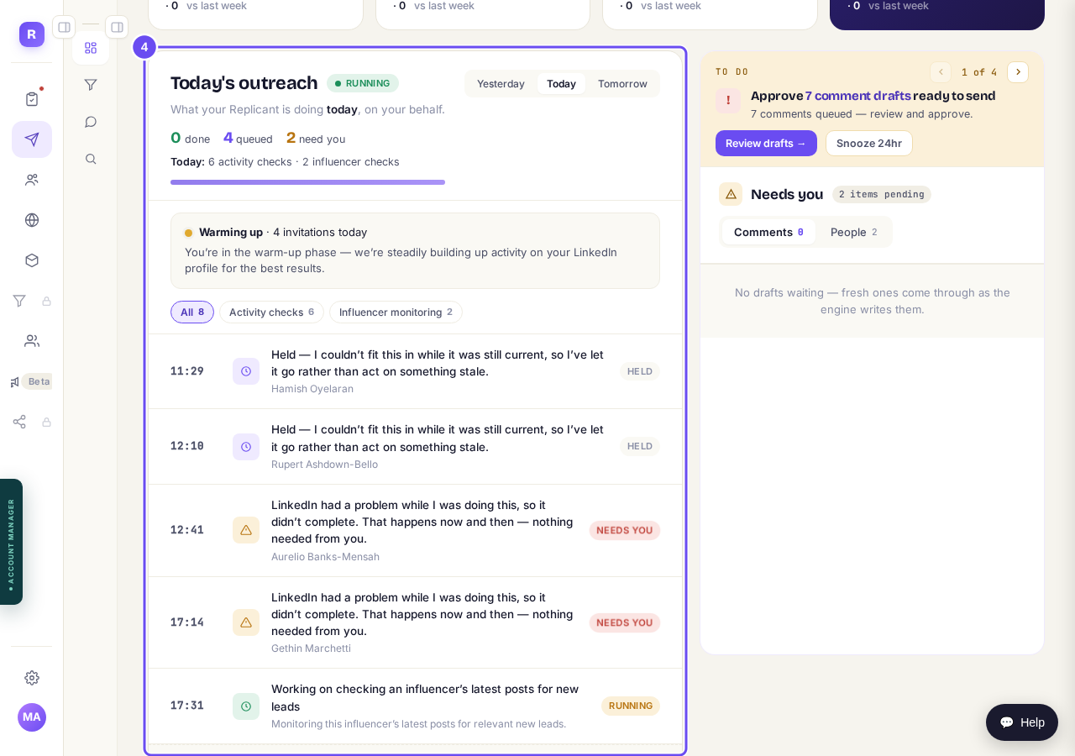This screenshot has height=756, width=1075.
Task: Open the Account Manager side tab
Action: click(11, 542)
